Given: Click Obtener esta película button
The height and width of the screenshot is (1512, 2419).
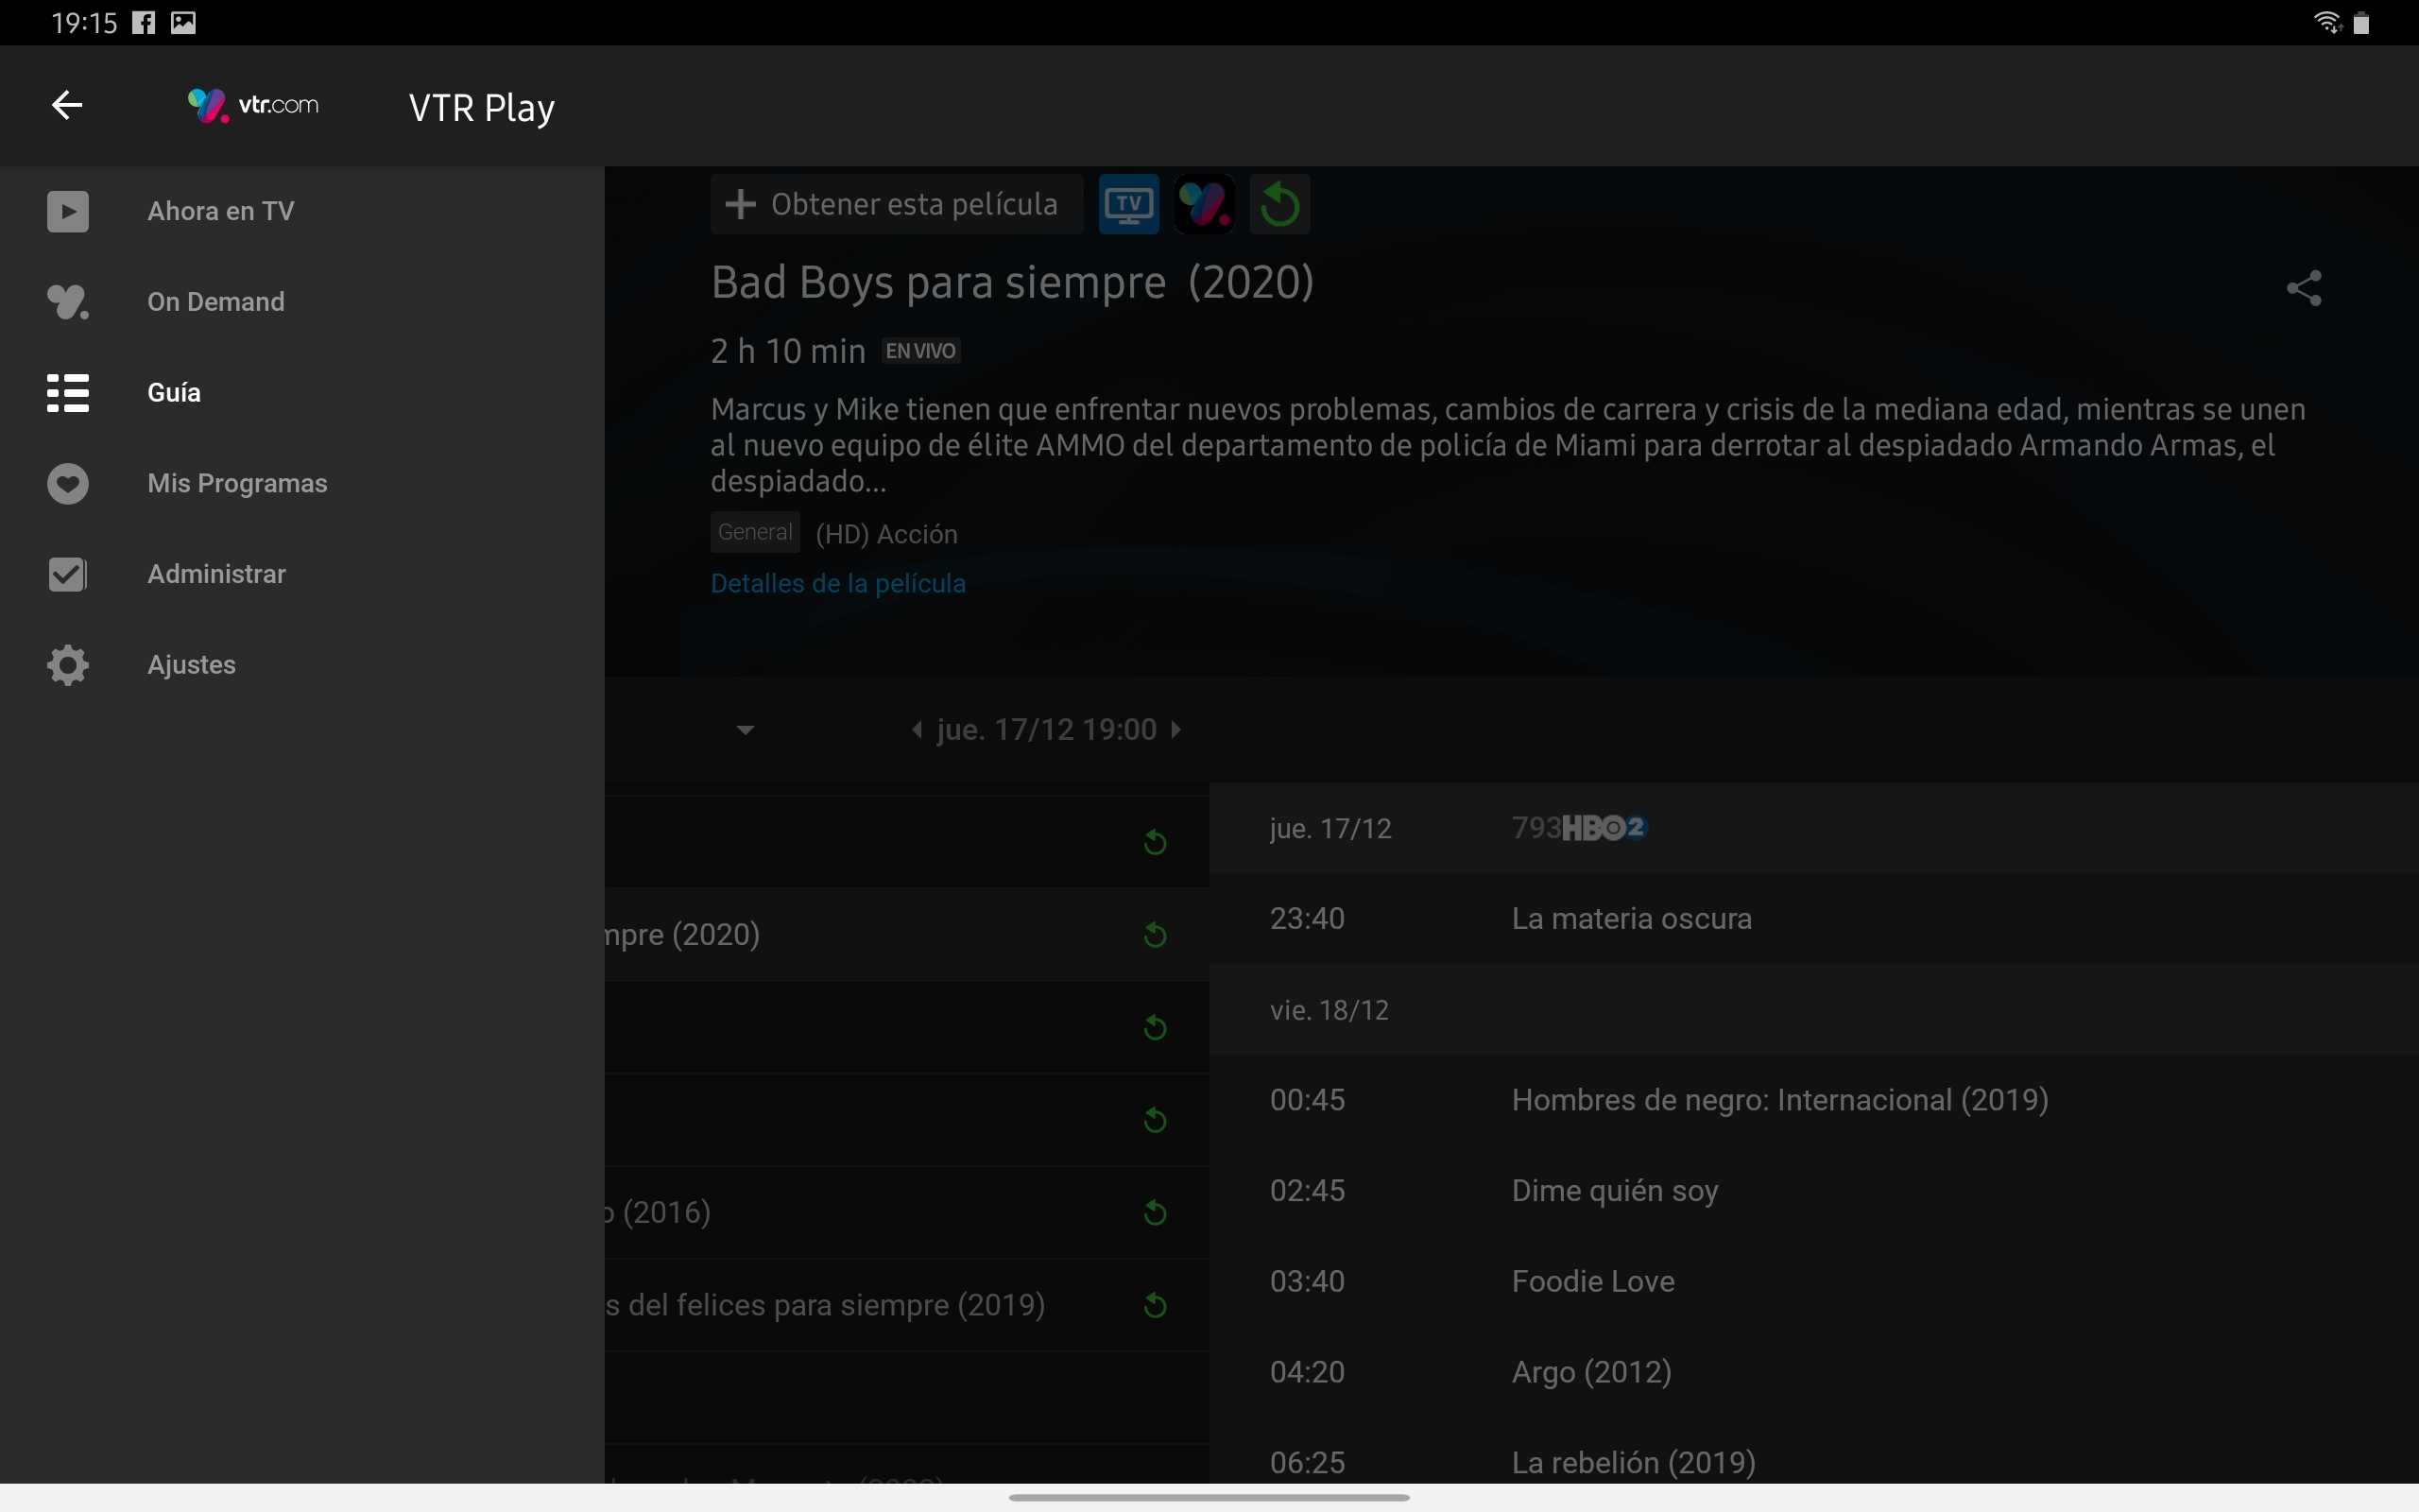Looking at the screenshot, I should click(896, 205).
